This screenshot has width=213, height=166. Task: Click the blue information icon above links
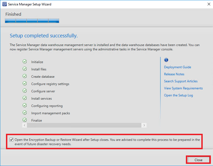166,60
